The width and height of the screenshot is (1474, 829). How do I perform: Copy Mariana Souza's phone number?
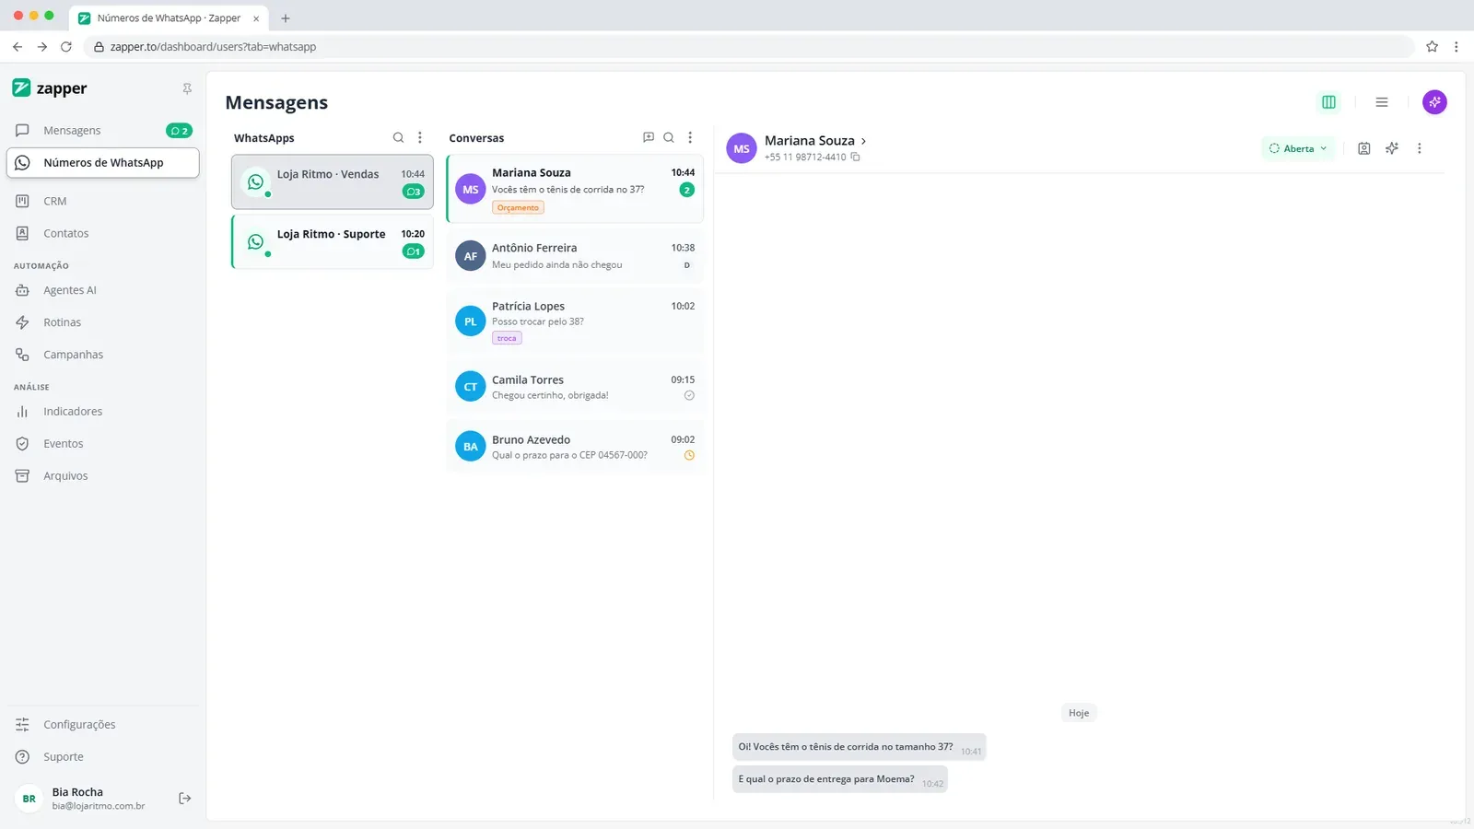point(856,158)
